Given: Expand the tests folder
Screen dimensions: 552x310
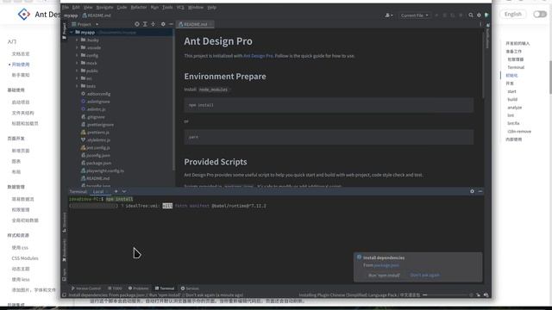Looking at the screenshot, I should (77, 86).
